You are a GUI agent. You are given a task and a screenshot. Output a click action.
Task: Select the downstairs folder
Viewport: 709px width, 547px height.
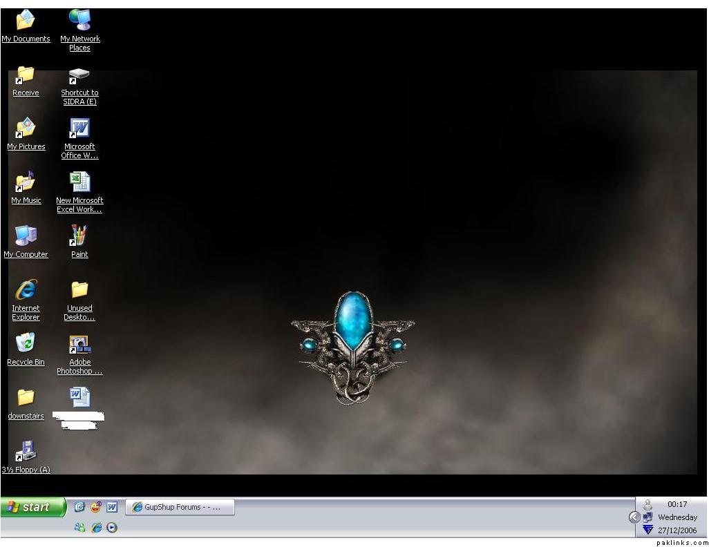[26, 398]
